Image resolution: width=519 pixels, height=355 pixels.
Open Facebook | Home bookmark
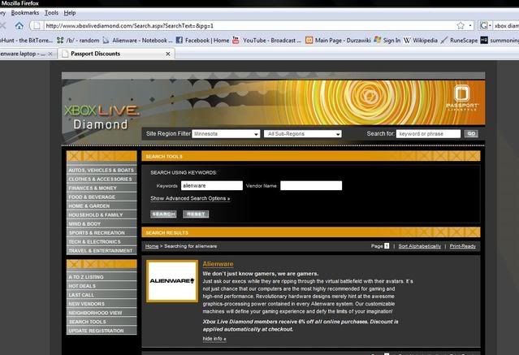point(202,41)
